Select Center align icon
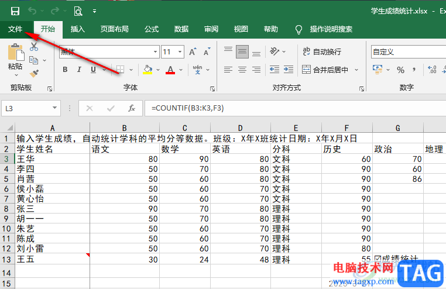 242,70
